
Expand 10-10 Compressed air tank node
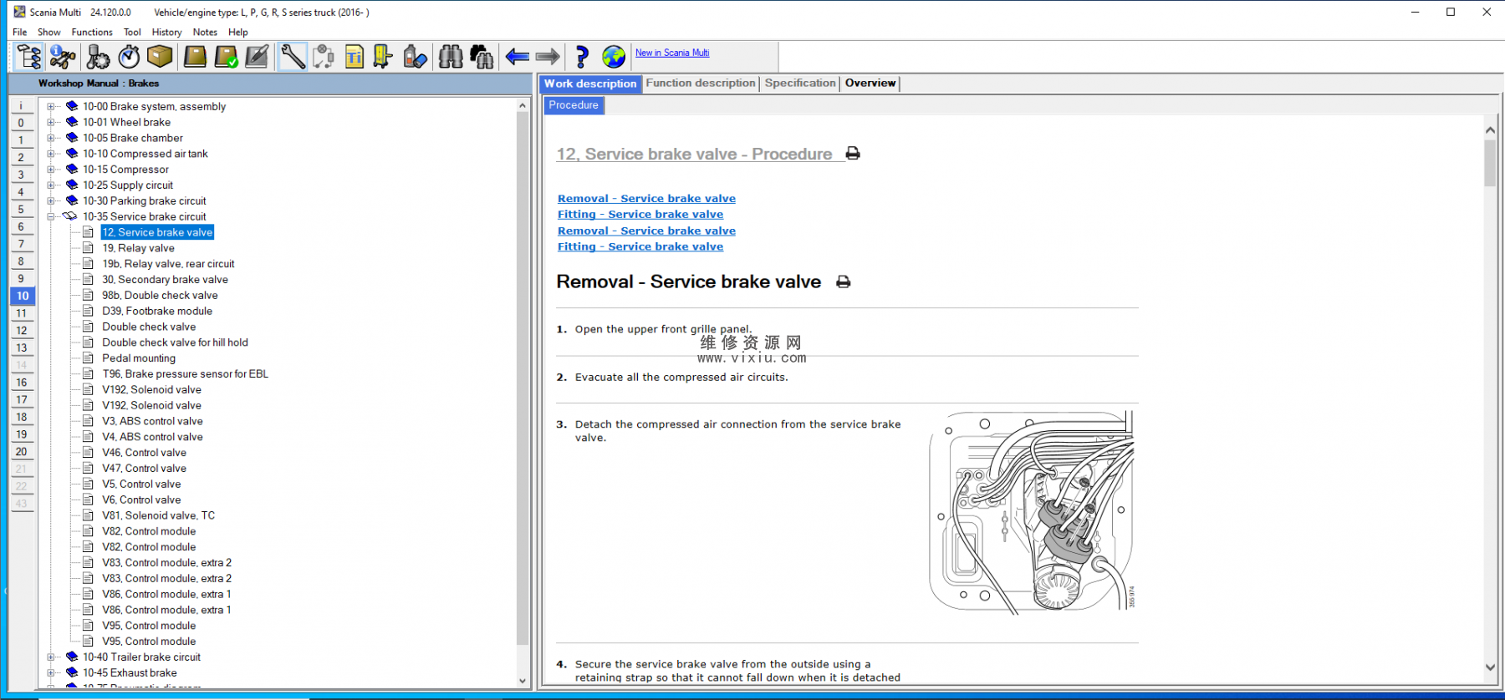click(x=51, y=154)
